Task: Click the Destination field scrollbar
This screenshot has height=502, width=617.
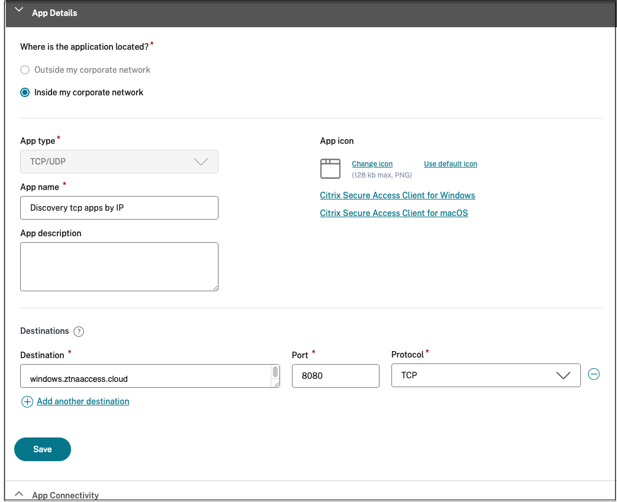Action: pos(275,373)
